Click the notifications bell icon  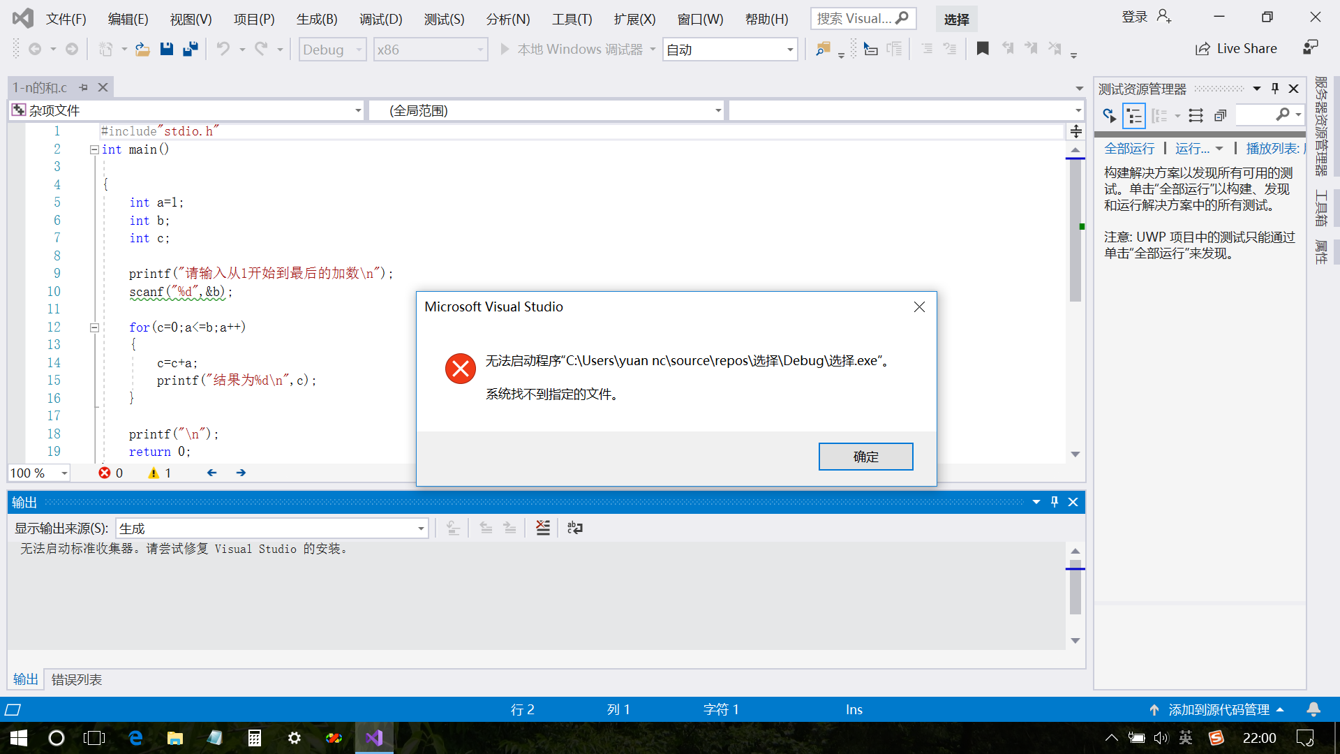coord(1313,710)
